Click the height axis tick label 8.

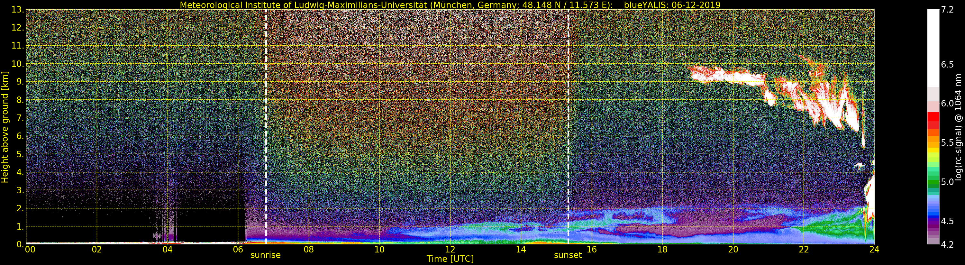pyautogui.click(x=20, y=100)
